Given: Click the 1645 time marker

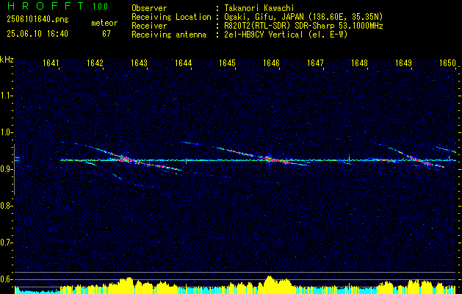Looking at the screenshot, I should click(227, 63).
